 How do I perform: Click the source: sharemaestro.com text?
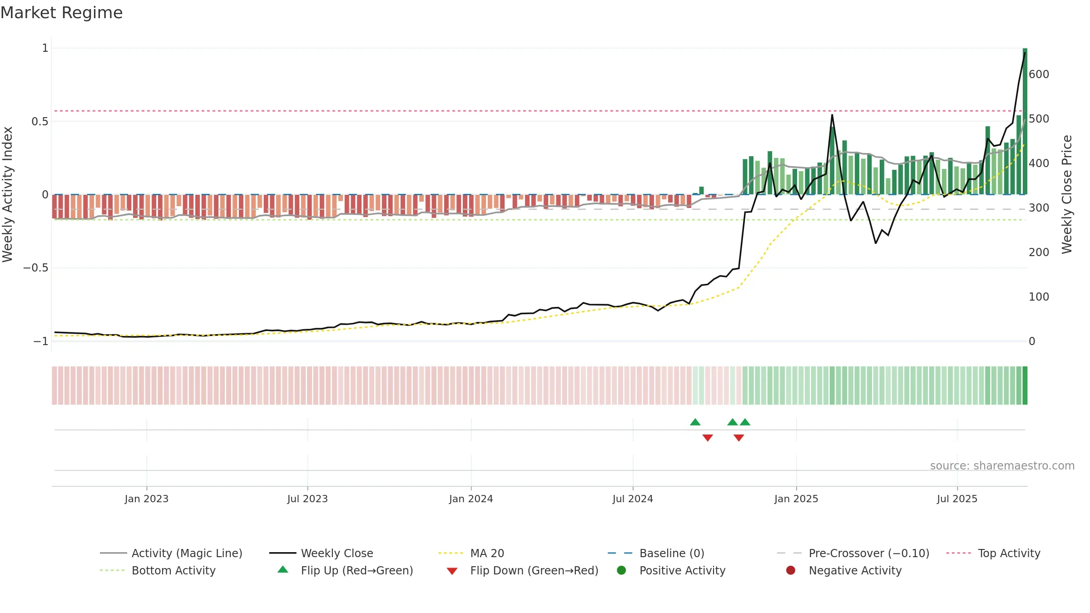tap(1002, 466)
